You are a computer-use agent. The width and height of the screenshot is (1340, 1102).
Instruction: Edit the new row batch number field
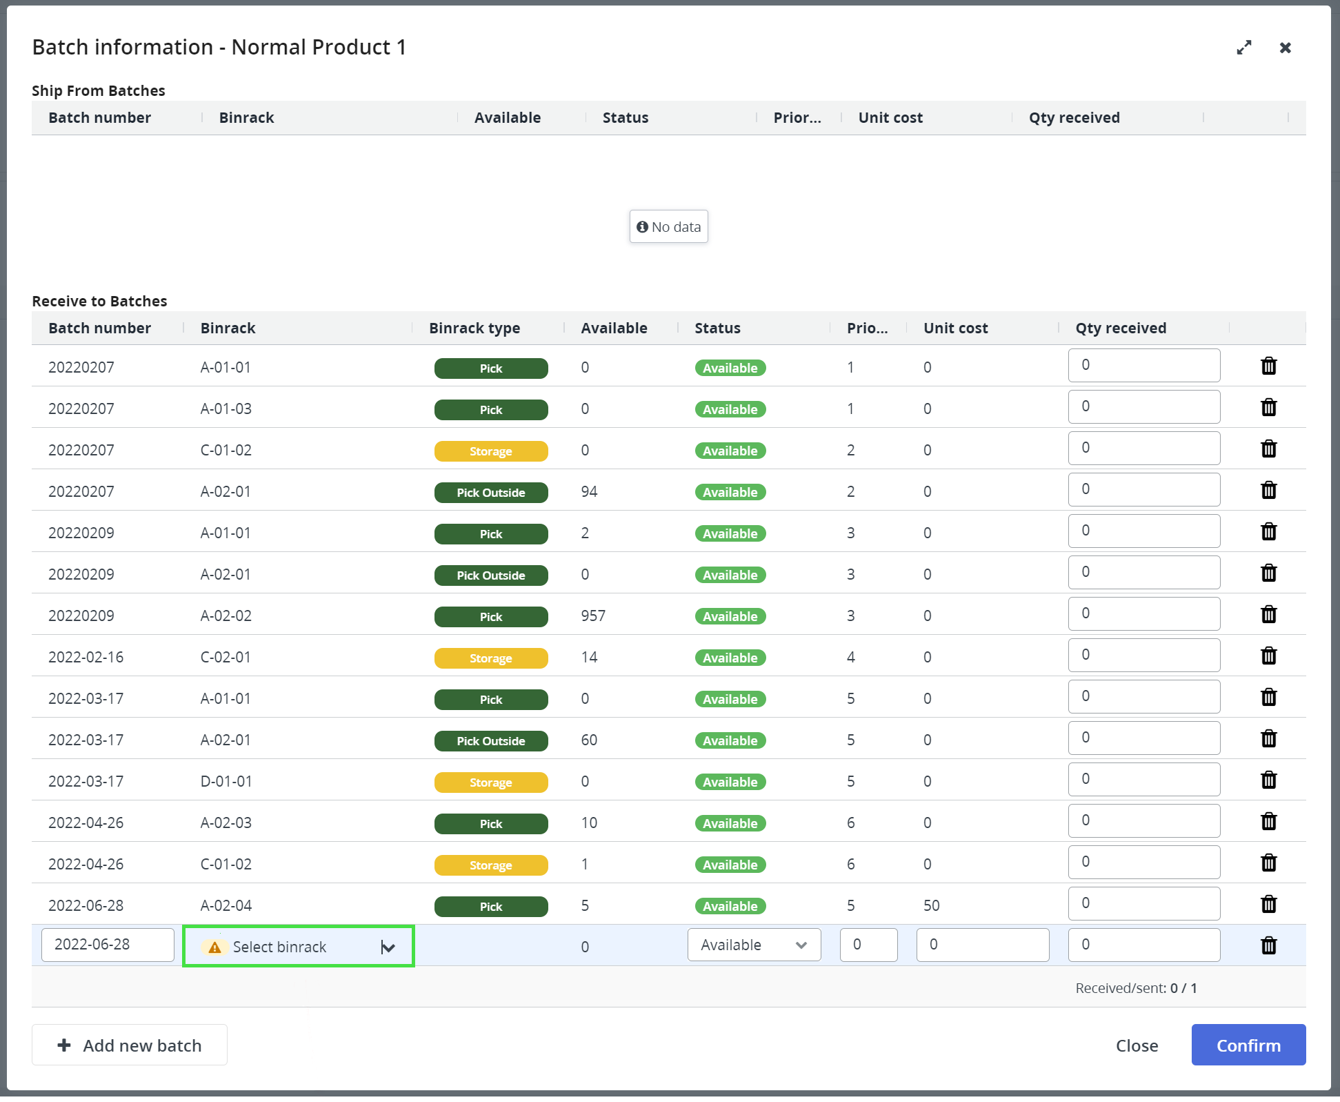[108, 945]
